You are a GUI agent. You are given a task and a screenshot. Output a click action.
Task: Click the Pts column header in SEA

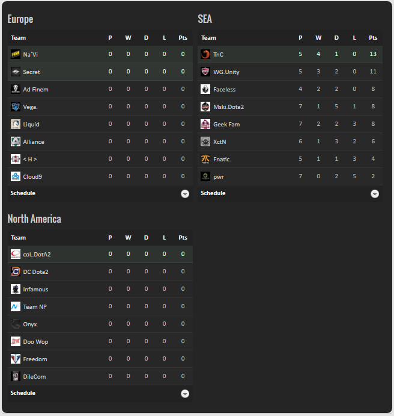pyautogui.click(x=373, y=38)
